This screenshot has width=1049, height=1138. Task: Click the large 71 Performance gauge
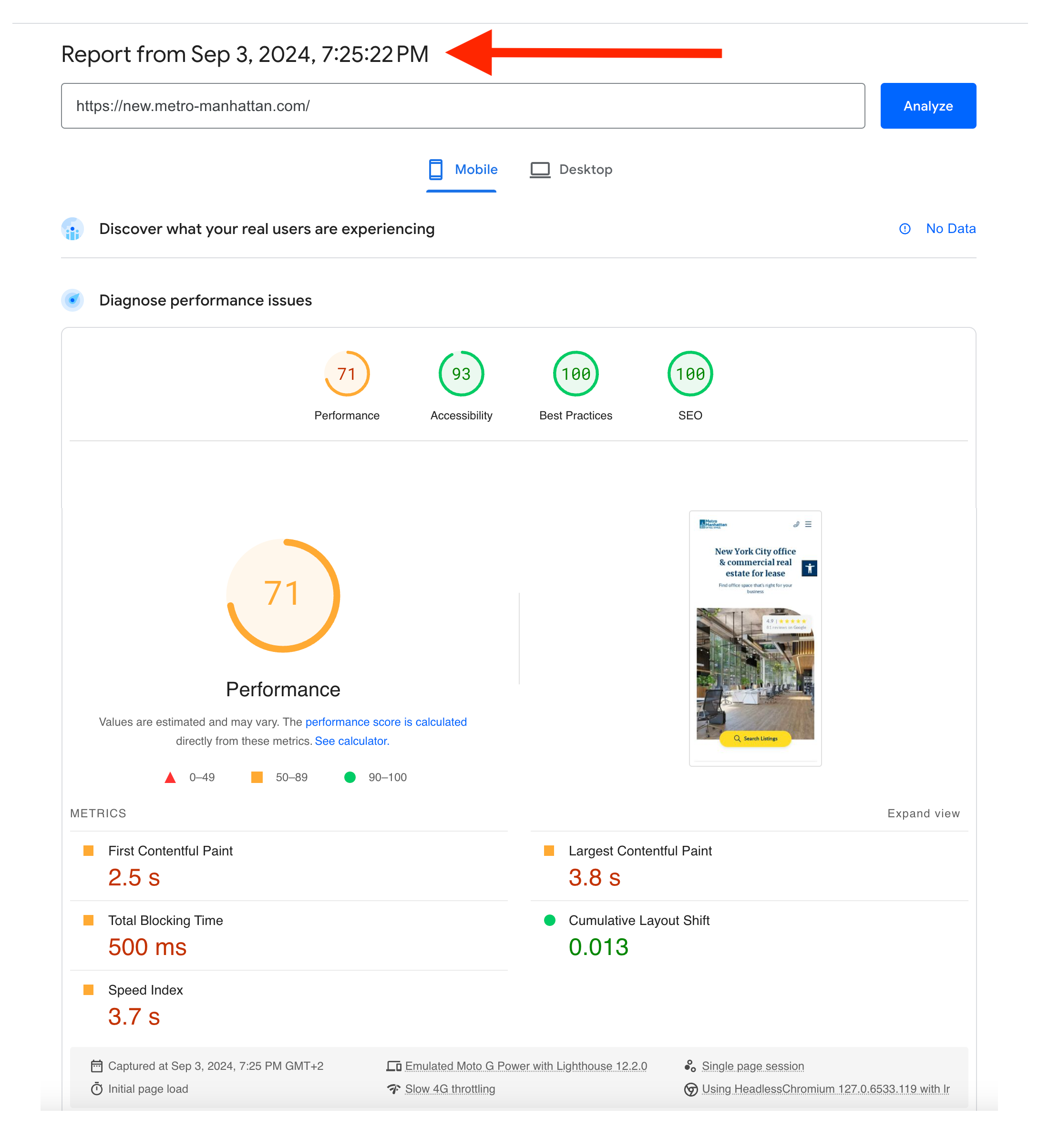pyautogui.click(x=283, y=595)
